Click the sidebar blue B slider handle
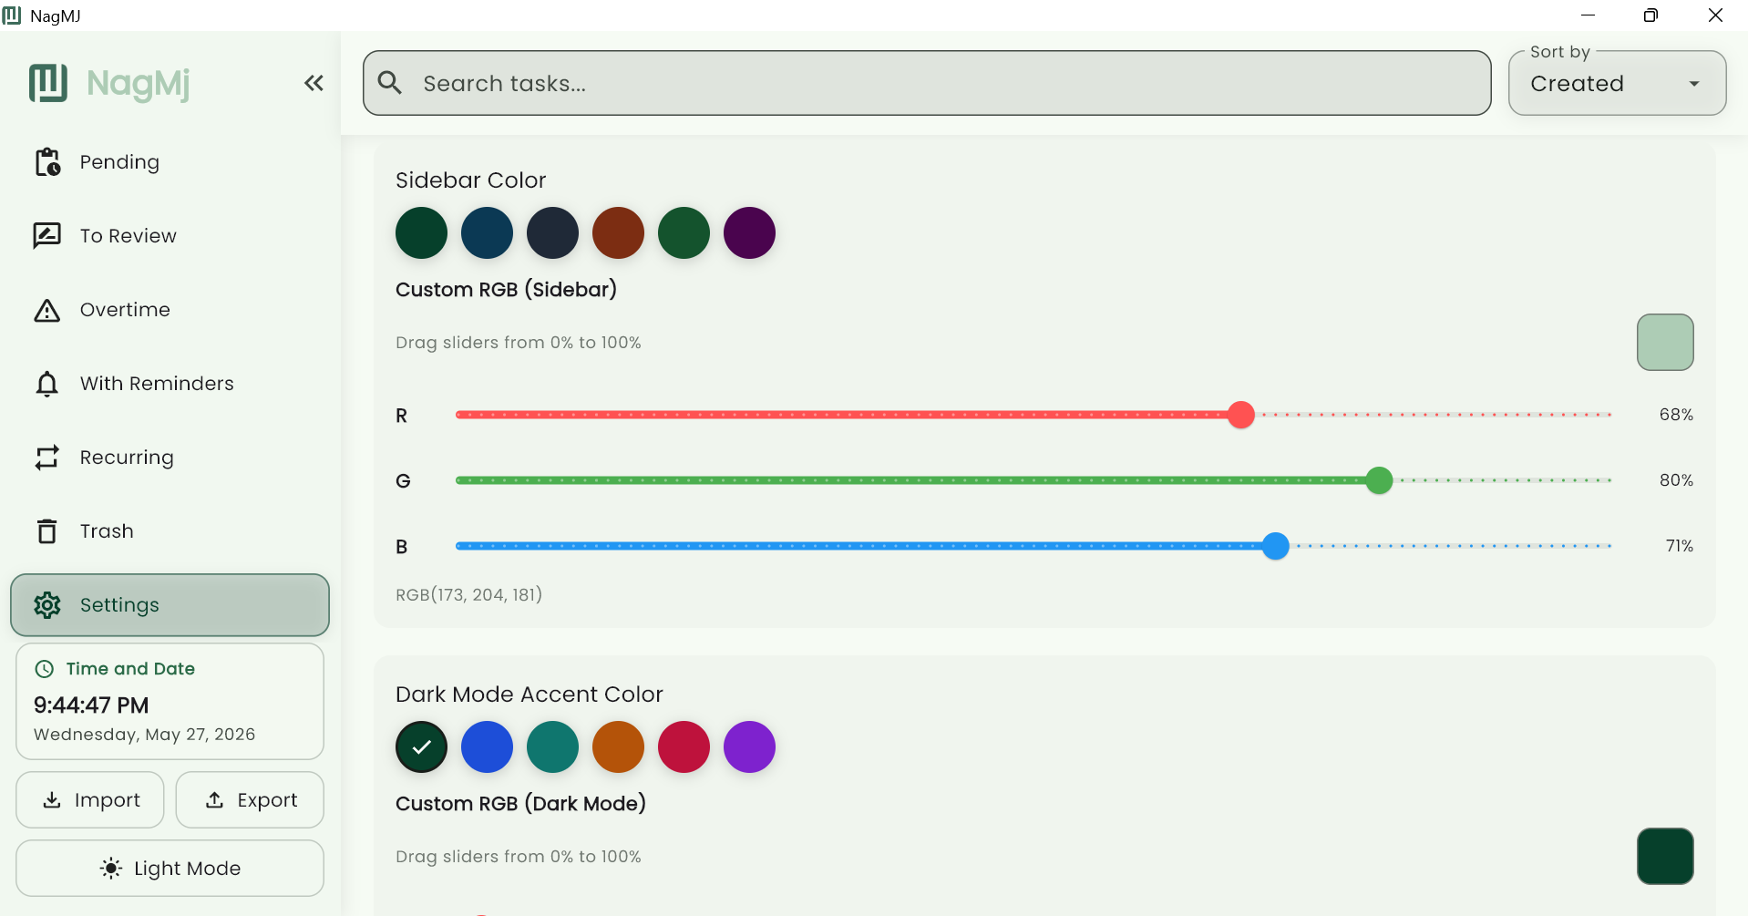 [1276, 546]
